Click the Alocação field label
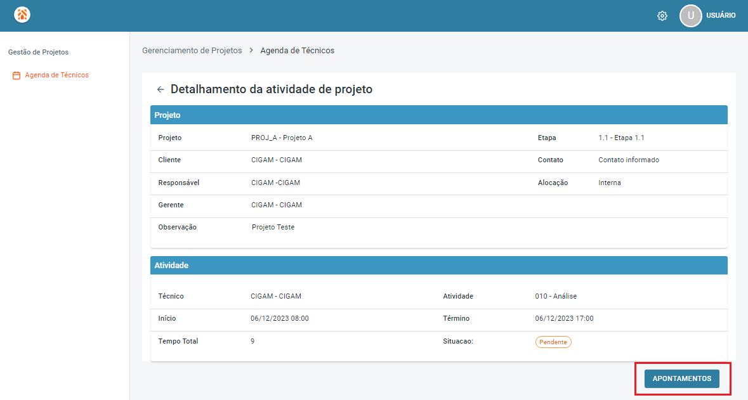The image size is (748, 400). pos(553,183)
